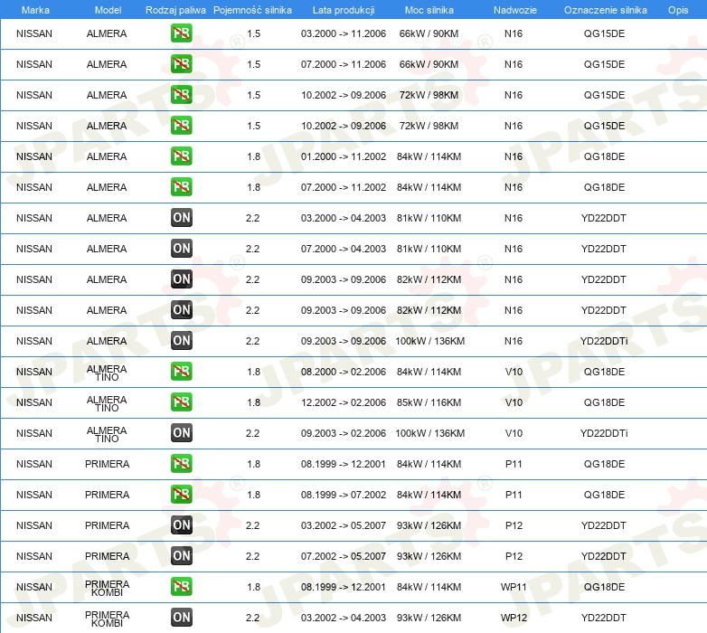This screenshot has height=633, width=707.
Task: Select the date range 07.2000 -> 04.2003
Action: point(344,249)
